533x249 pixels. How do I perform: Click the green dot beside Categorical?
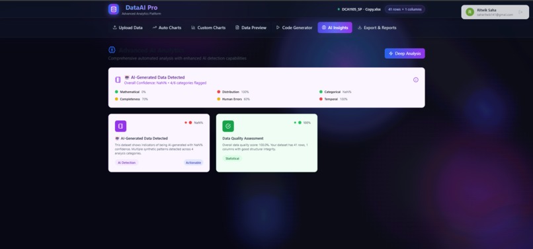click(321, 92)
